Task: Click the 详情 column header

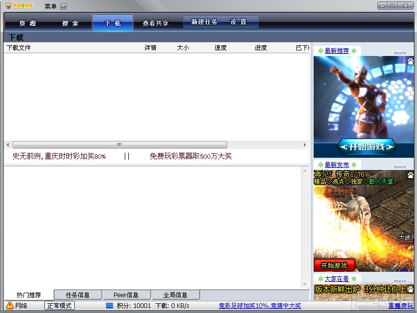Action: tap(151, 48)
